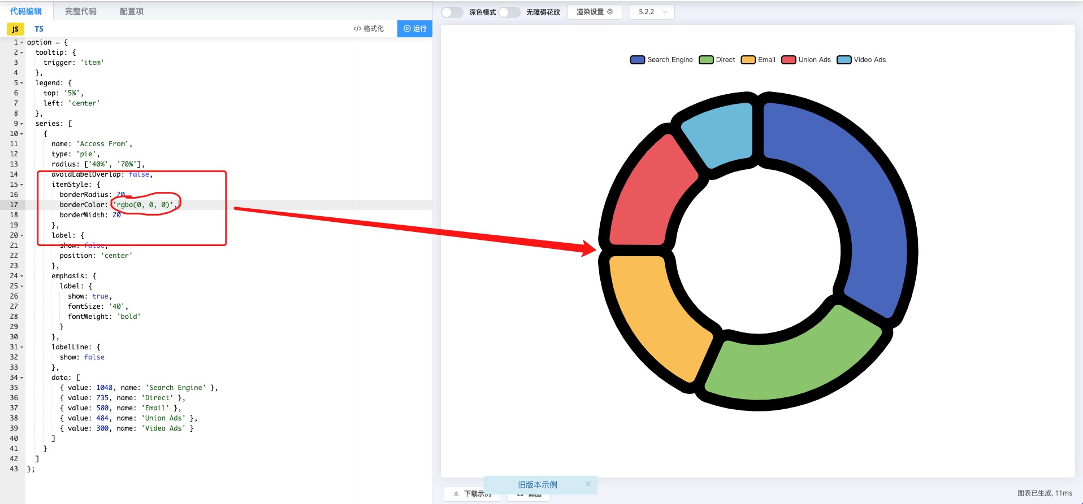Fold the itemStyle block at line 15
The height and width of the screenshot is (504, 1083).
click(22, 185)
